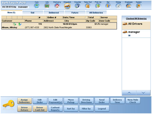
Task: Click the Clocked IN Driver(s) heading
Action: click(136, 18)
